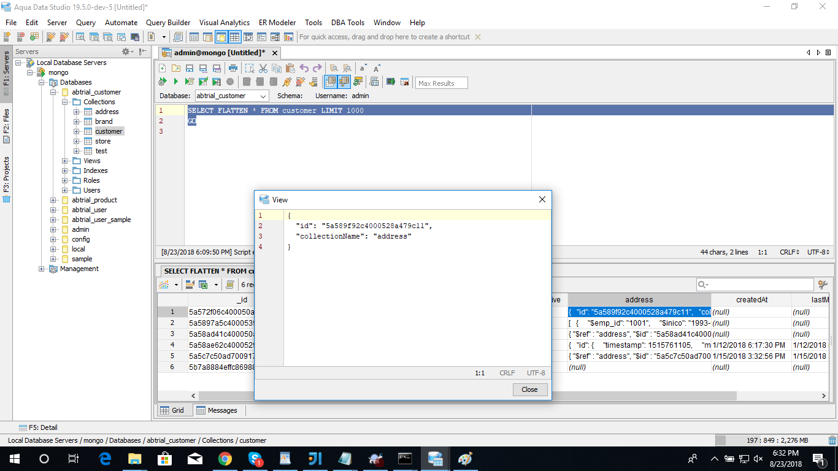Open Chrome from the taskbar
This screenshot has height=471, width=838.
pyautogui.click(x=225, y=458)
